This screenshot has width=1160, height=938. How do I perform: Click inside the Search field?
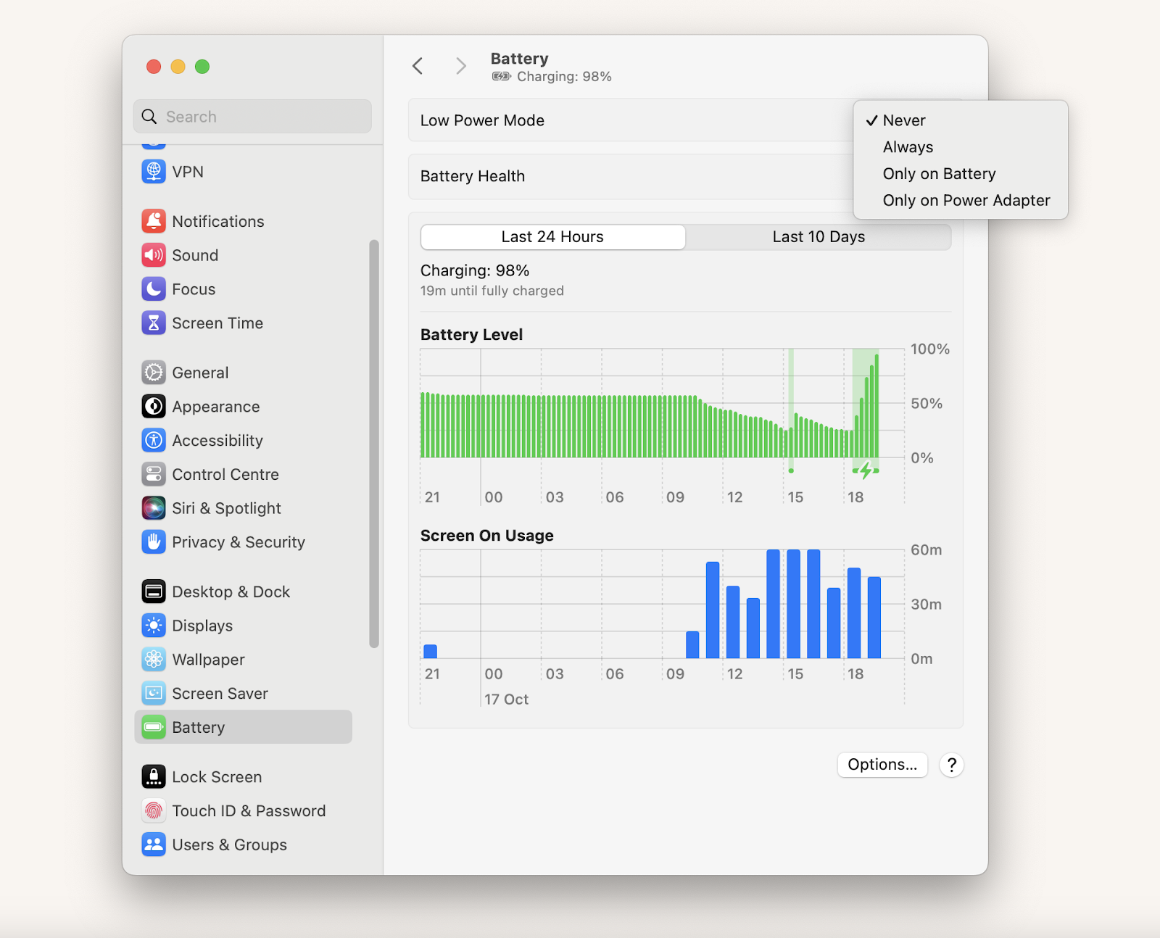pos(252,116)
